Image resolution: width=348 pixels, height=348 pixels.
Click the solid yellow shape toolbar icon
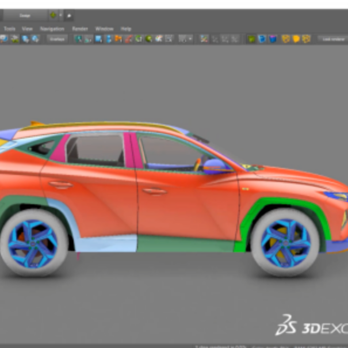coord(296,39)
